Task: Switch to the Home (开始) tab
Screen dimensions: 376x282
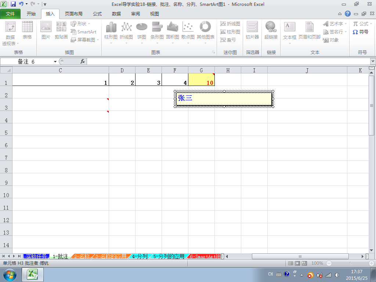Action: 31,14
